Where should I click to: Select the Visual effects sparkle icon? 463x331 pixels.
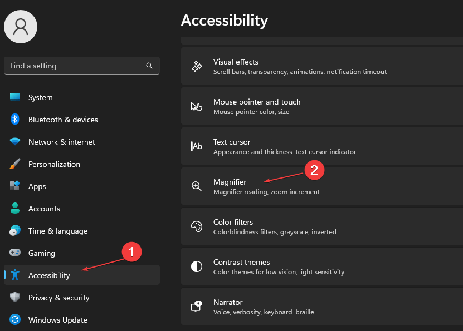197,66
